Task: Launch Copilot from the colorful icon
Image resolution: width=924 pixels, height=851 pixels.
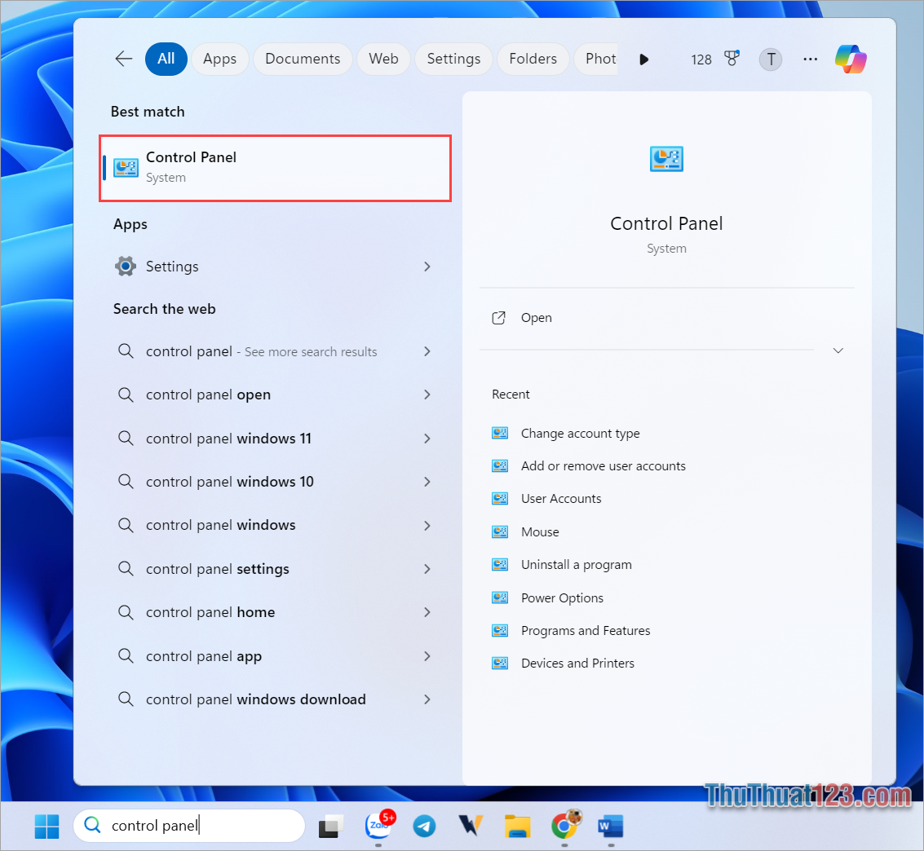Action: click(x=851, y=59)
